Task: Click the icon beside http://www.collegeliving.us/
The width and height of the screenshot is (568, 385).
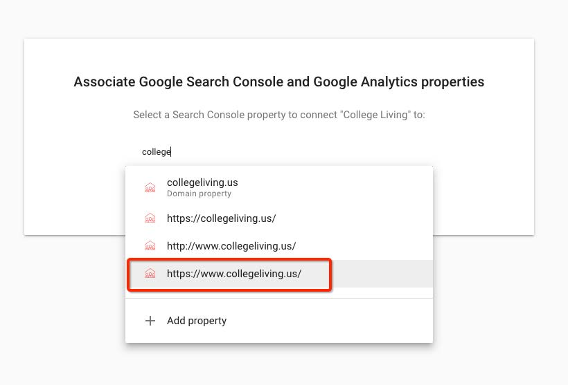Action: point(150,246)
